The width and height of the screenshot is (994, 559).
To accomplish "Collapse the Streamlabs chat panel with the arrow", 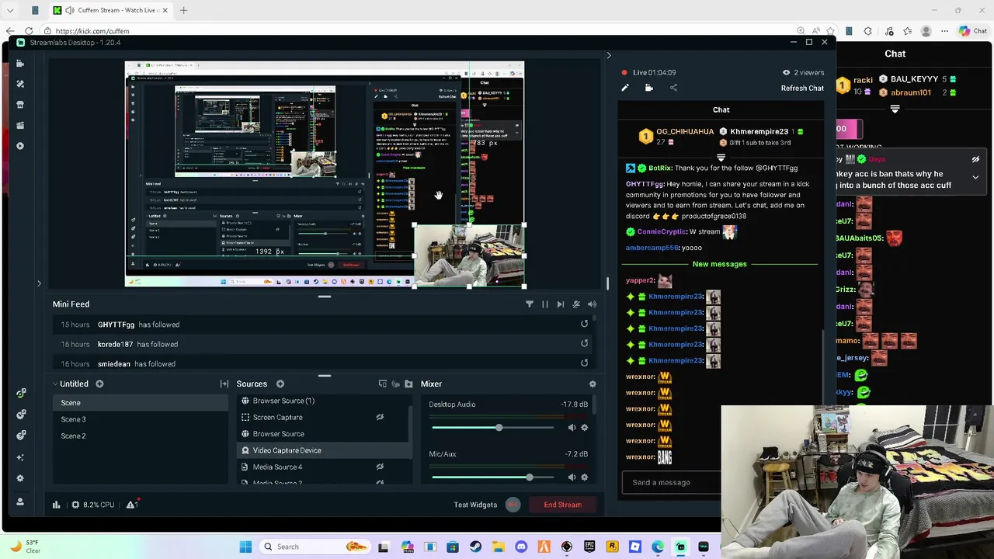I will point(609,55).
